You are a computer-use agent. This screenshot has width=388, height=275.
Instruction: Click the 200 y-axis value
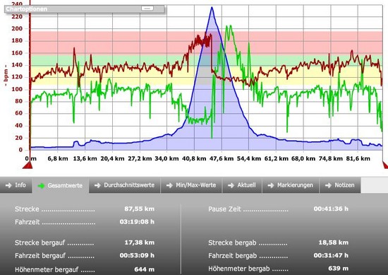click(x=17, y=28)
